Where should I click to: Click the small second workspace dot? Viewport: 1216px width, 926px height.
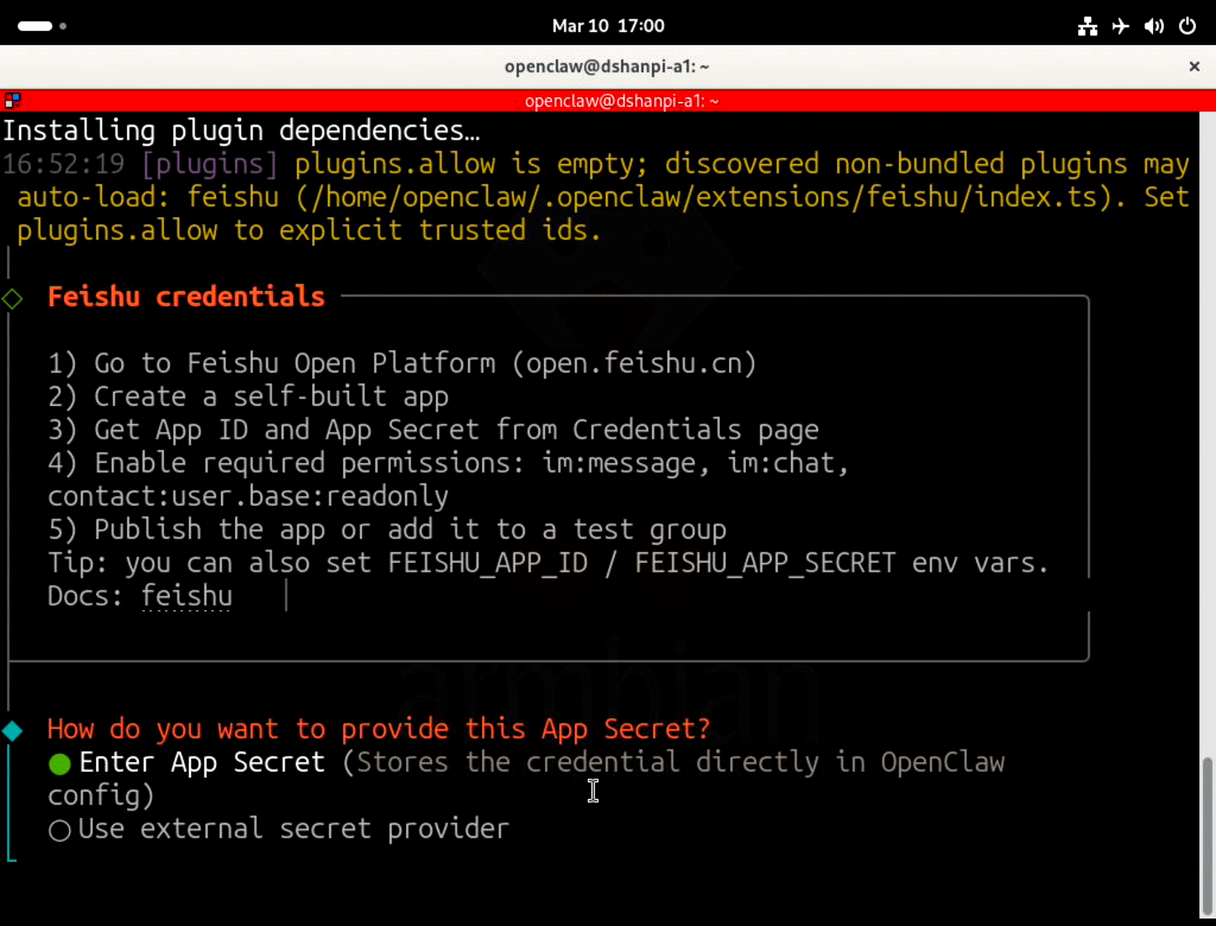point(63,26)
